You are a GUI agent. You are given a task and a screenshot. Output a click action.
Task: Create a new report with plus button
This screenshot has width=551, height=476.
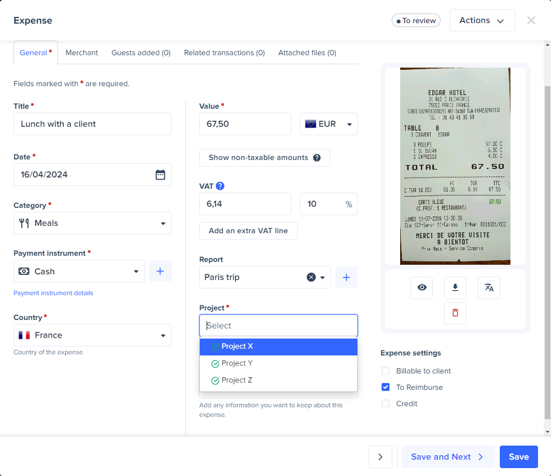347,277
